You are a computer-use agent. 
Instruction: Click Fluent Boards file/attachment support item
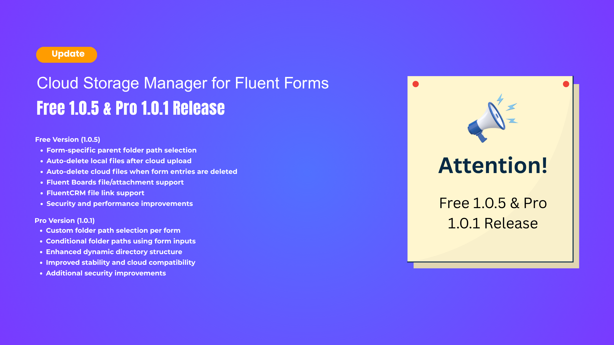(x=115, y=182)
